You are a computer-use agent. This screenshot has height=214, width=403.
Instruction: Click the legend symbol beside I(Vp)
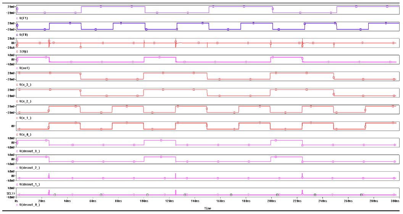17,51
